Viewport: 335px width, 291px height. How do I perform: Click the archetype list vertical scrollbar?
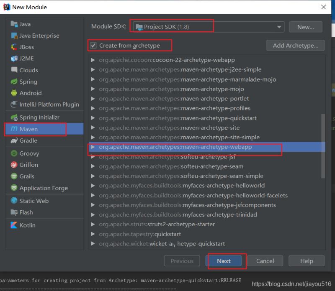tap(323, 146)
